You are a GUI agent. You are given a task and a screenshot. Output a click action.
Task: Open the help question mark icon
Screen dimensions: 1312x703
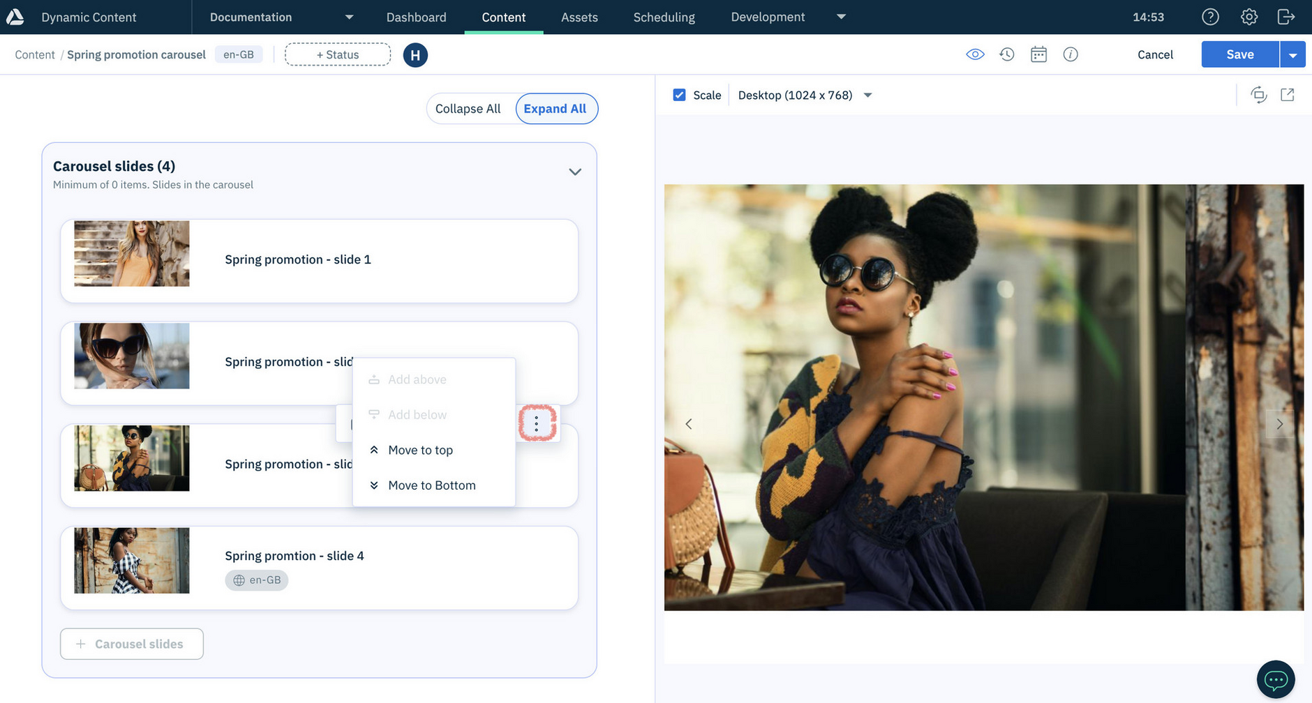pos(1210,17)
